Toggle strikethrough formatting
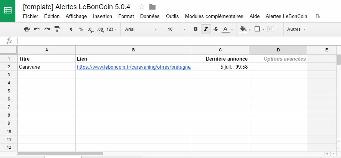This screenshot has width=341, height=158. click(216, 29)
